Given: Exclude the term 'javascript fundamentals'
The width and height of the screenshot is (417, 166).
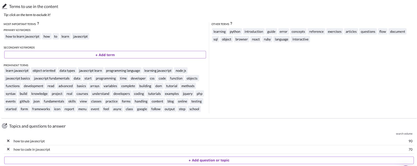Looking at the screenshot, I should (x=52, y=78).
